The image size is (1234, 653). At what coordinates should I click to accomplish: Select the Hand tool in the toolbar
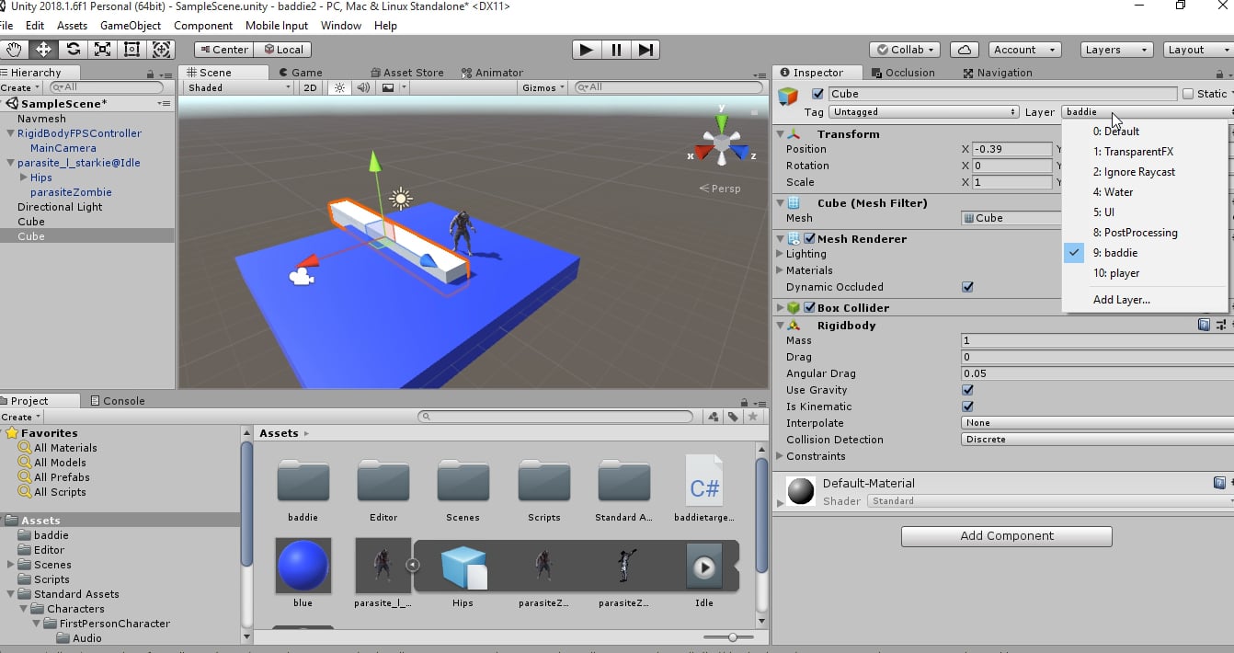tap(14, 50)
